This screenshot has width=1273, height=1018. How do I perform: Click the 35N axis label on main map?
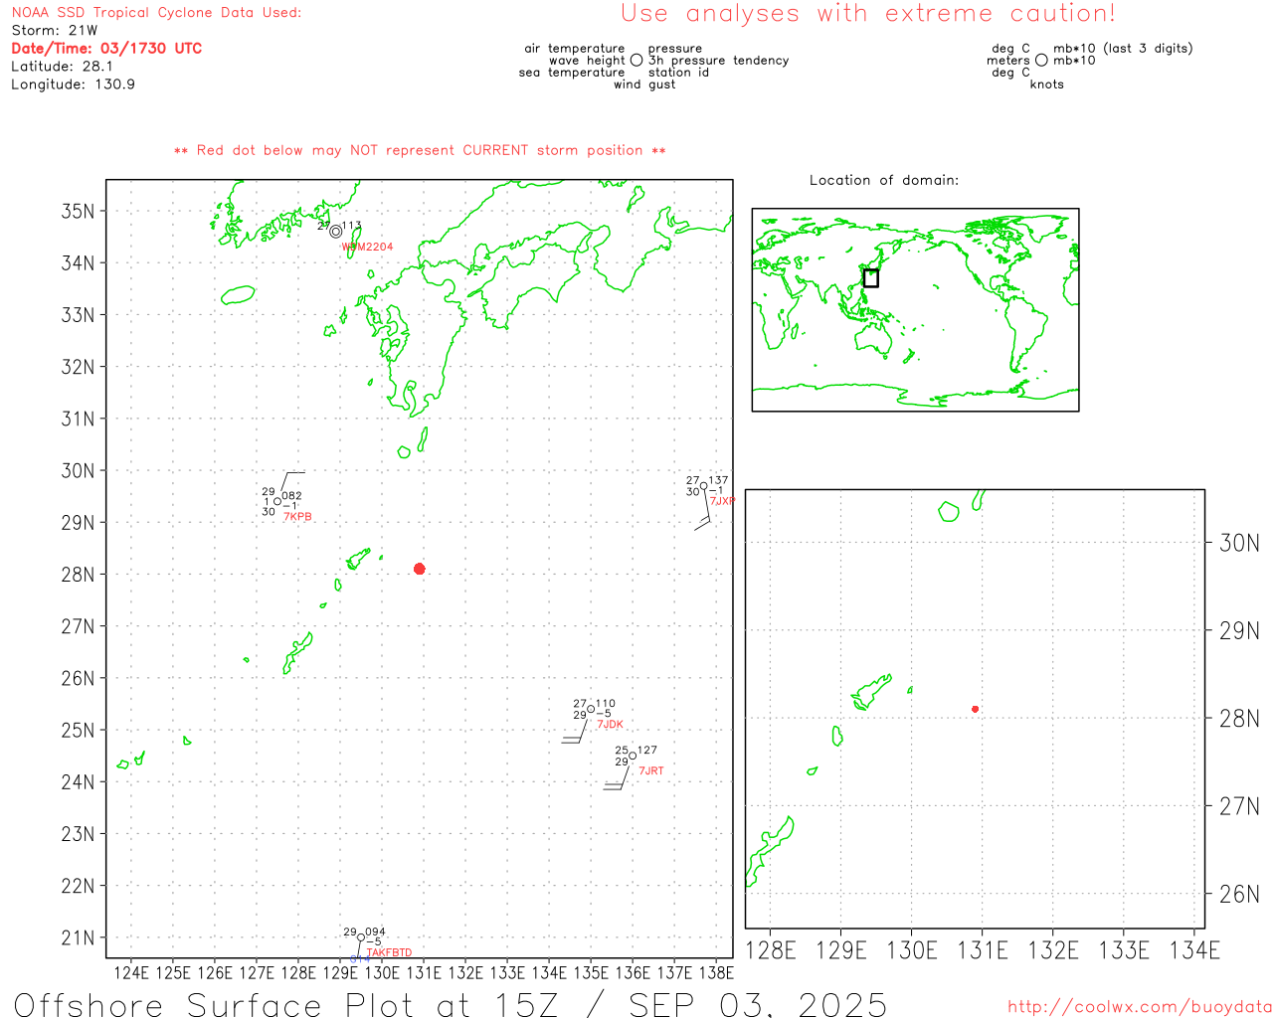pos(78,211)
